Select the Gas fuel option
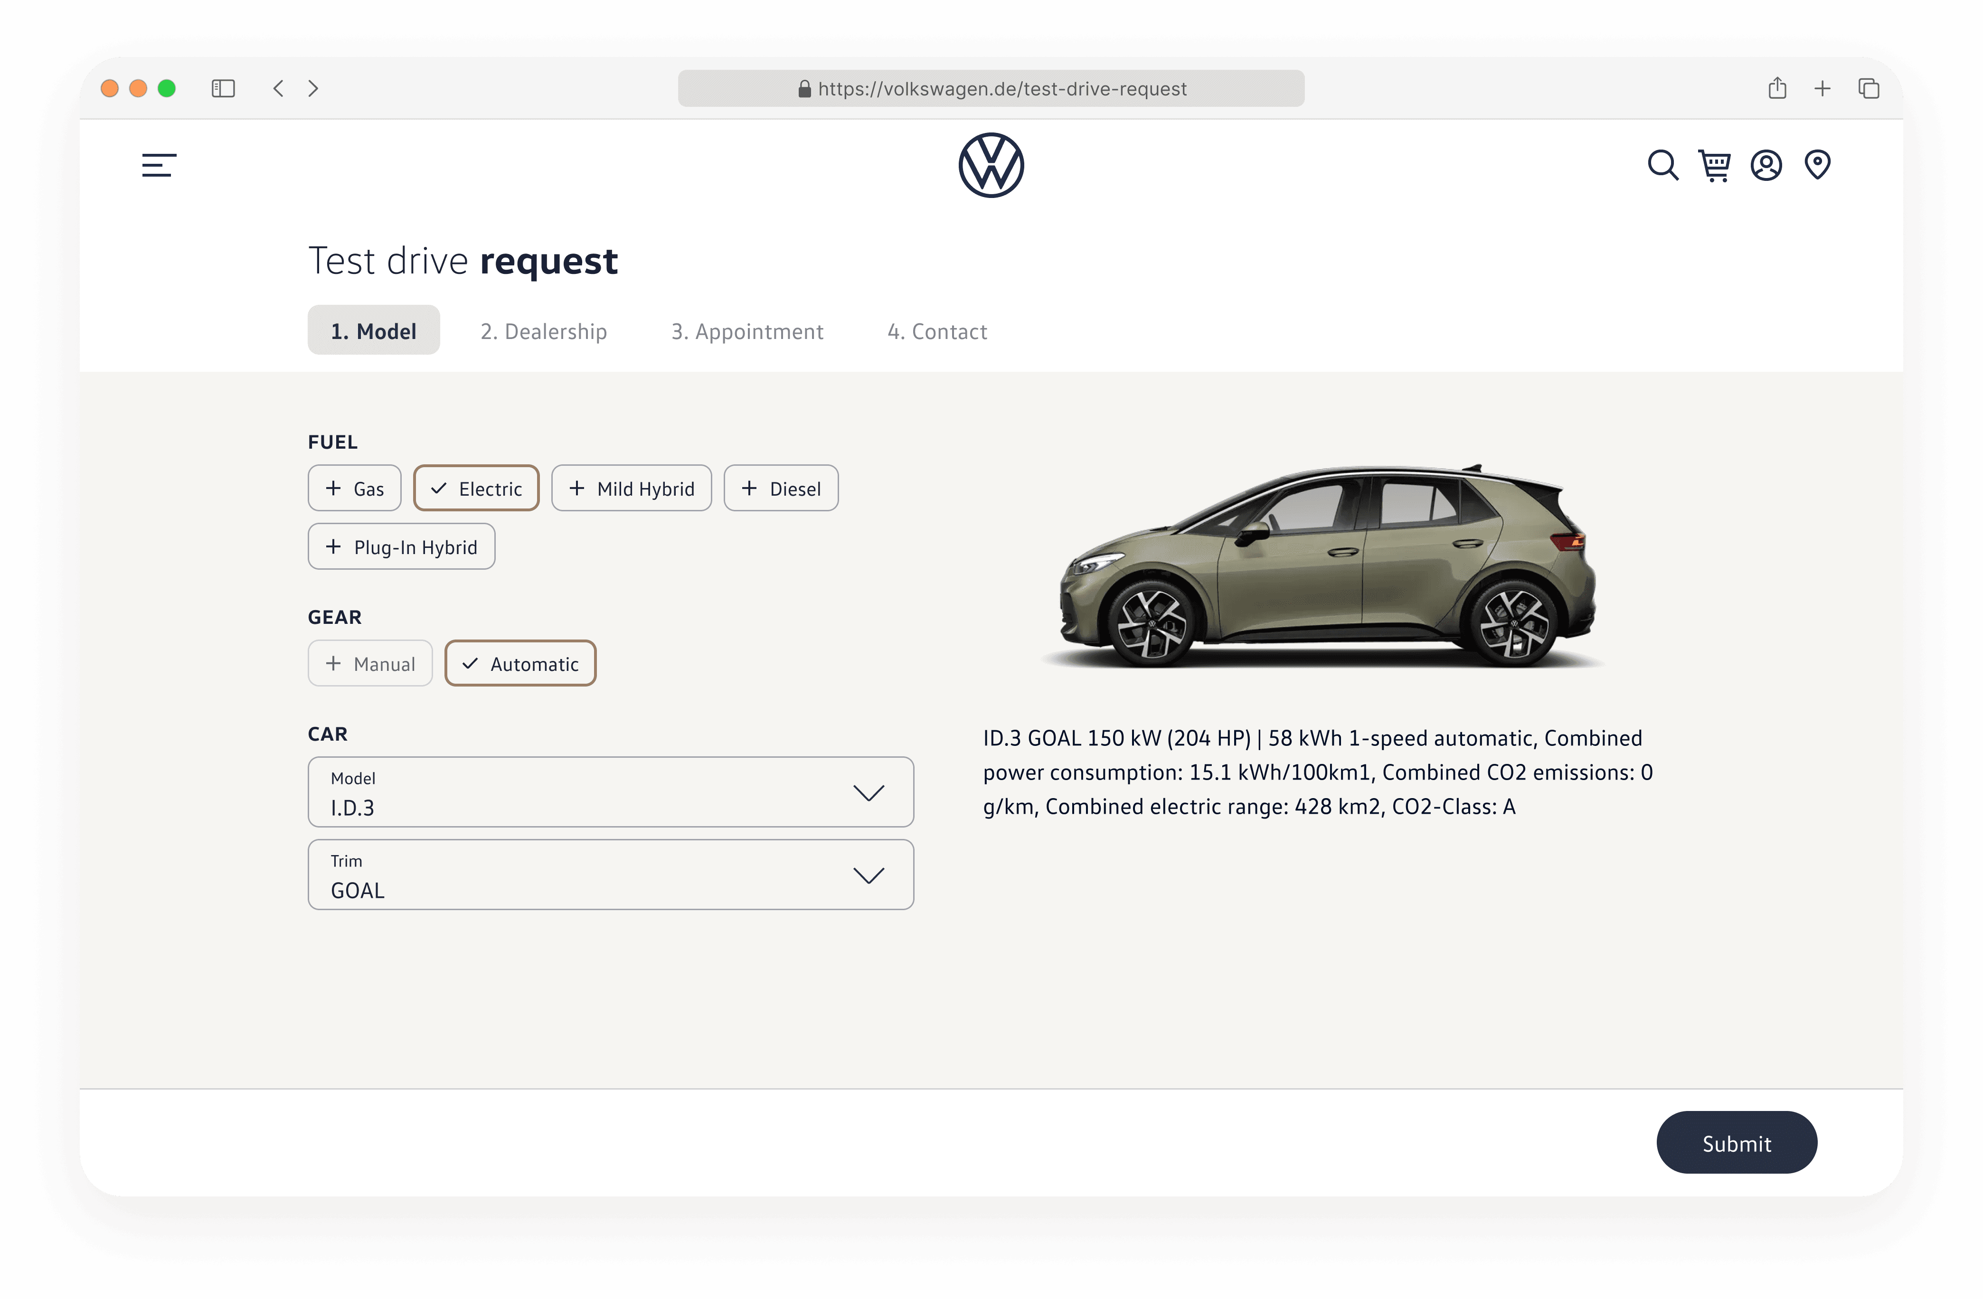Screen dimensions: 1983x1299 click(354, 488)
